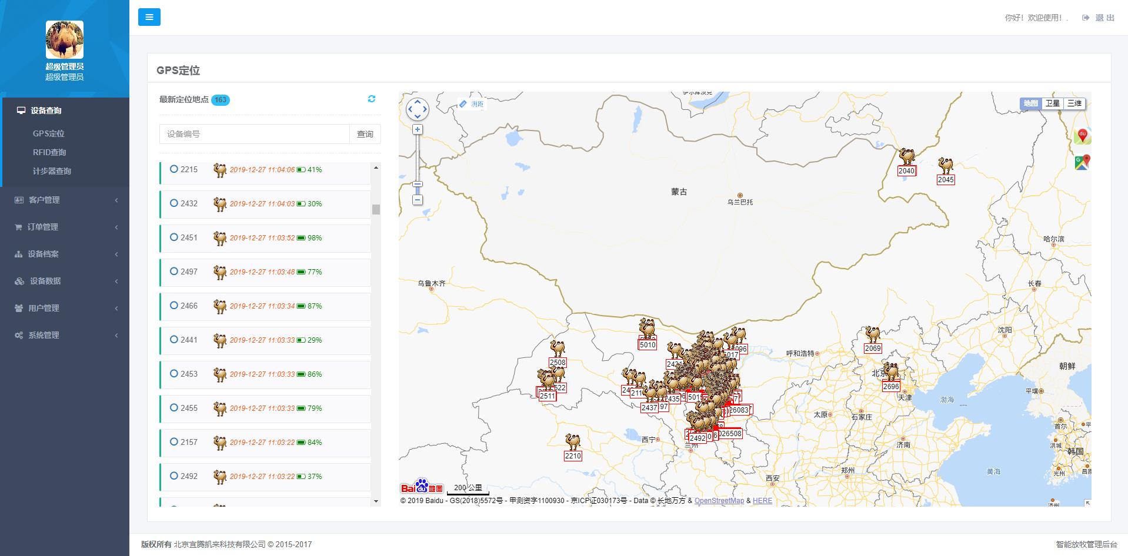
Task: Click the 查询 search button
Action: click(x=365, y=134)
